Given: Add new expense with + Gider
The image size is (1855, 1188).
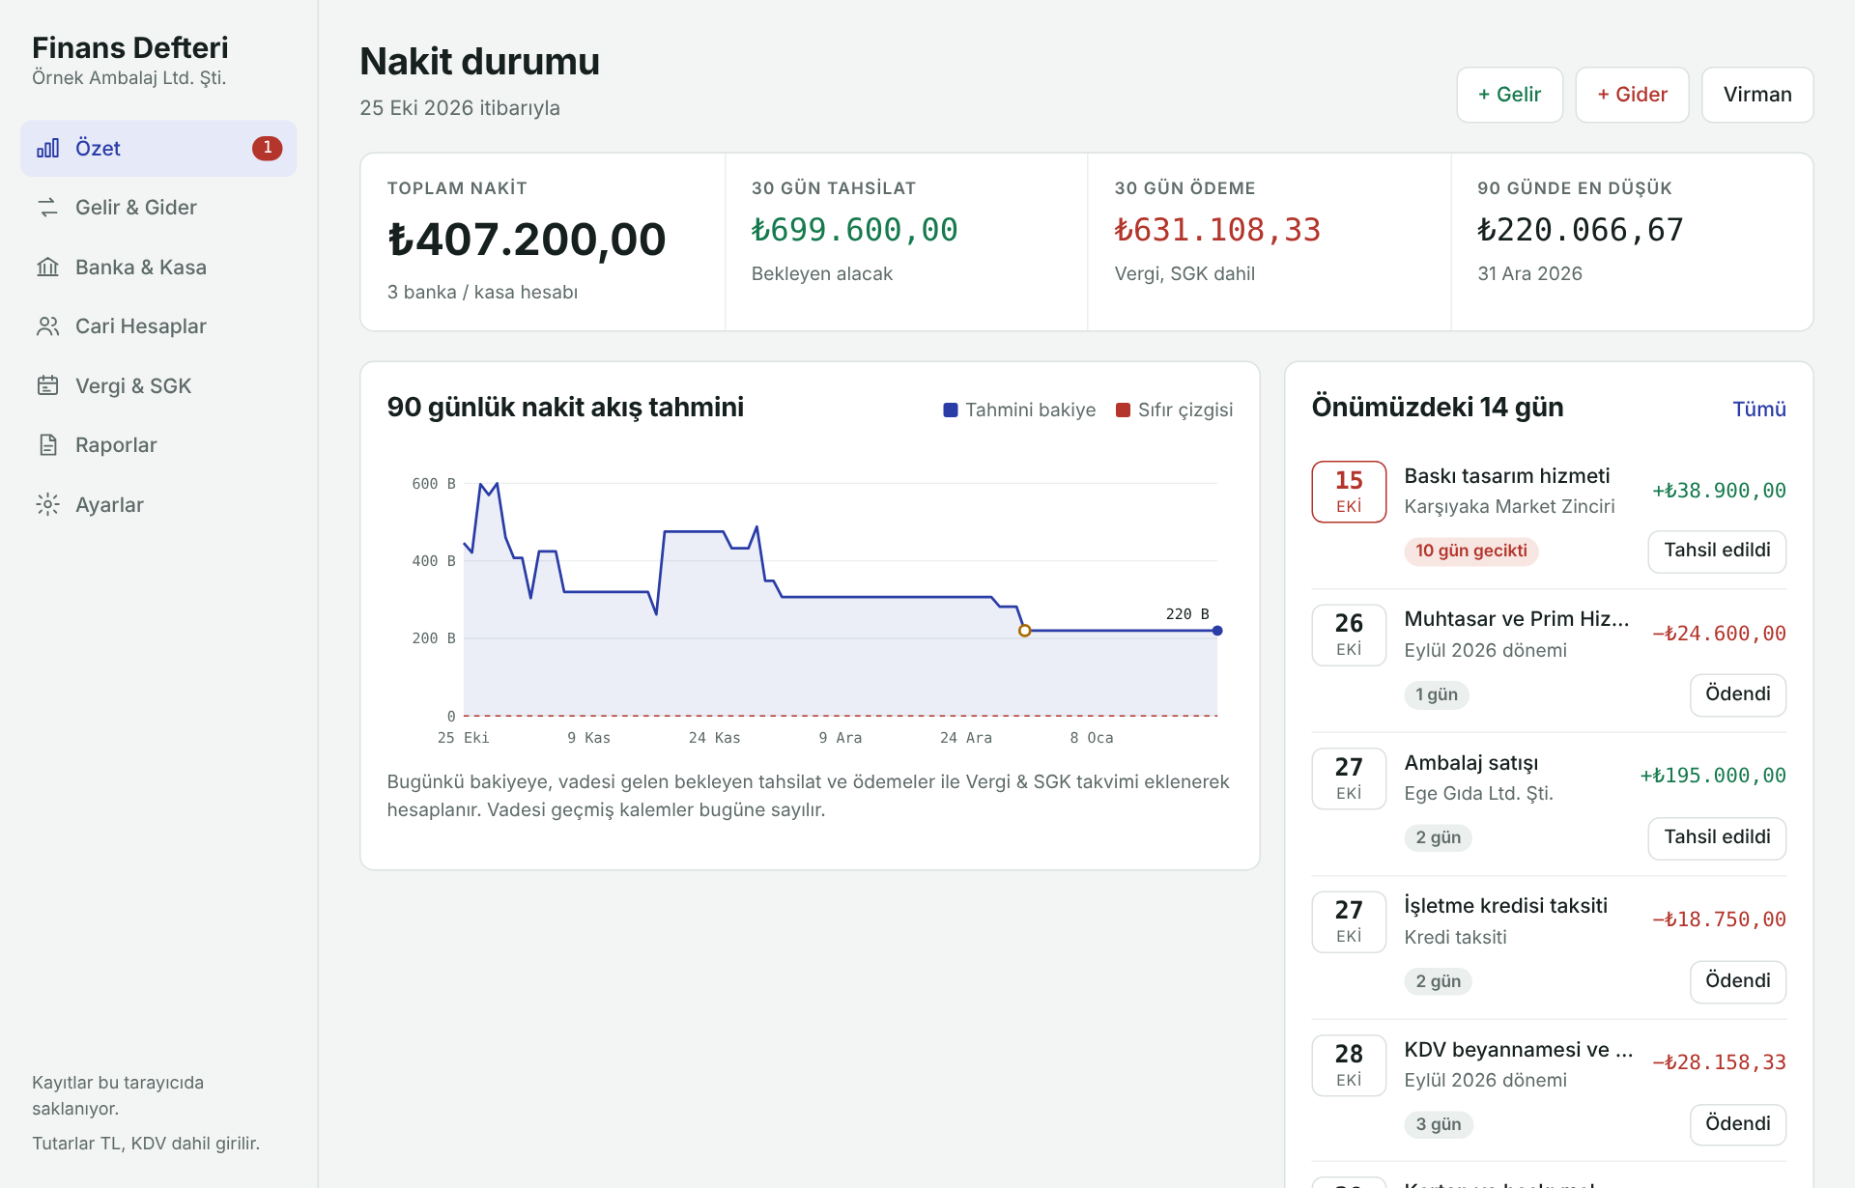Looking at the screenshot, I should [x=1632, y=95].
